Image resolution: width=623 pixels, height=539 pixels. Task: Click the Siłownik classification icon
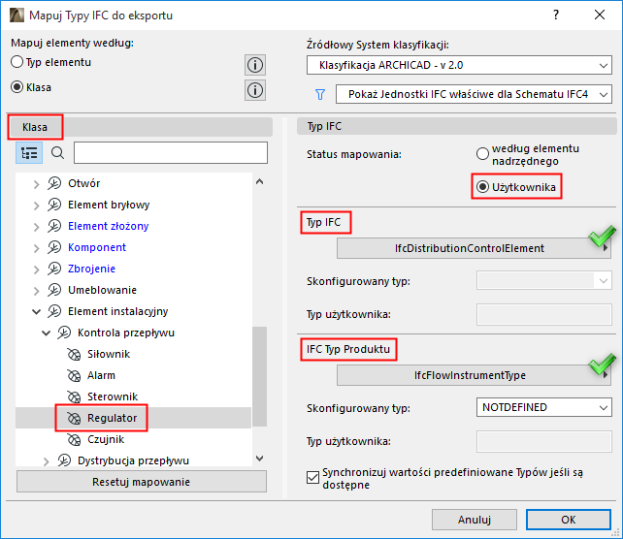(x=74, y=354)
